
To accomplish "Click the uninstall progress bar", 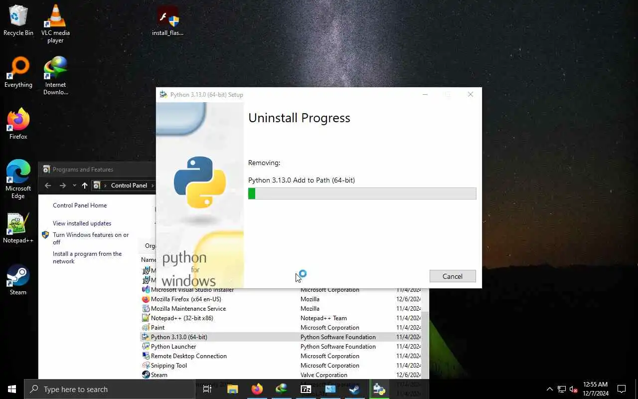I will point(362,194).
